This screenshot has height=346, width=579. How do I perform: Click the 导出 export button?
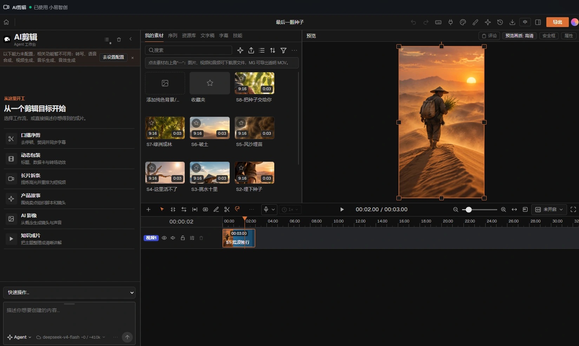click(558, 22)
